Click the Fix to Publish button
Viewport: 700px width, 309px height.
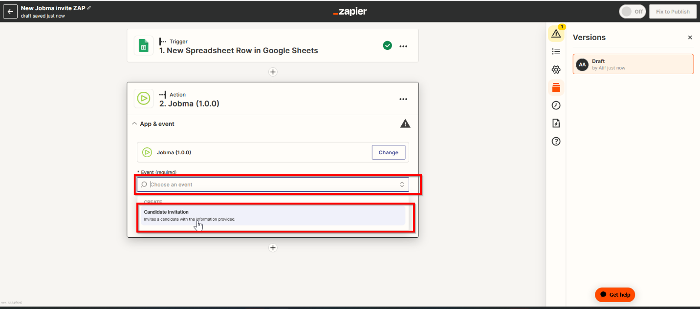click(673, 12)
